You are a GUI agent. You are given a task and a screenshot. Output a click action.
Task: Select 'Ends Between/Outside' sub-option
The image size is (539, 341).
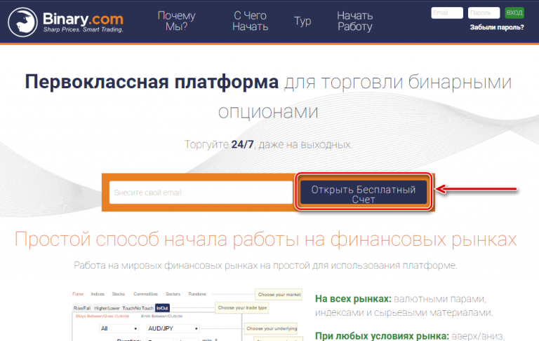tap(161, 316)
